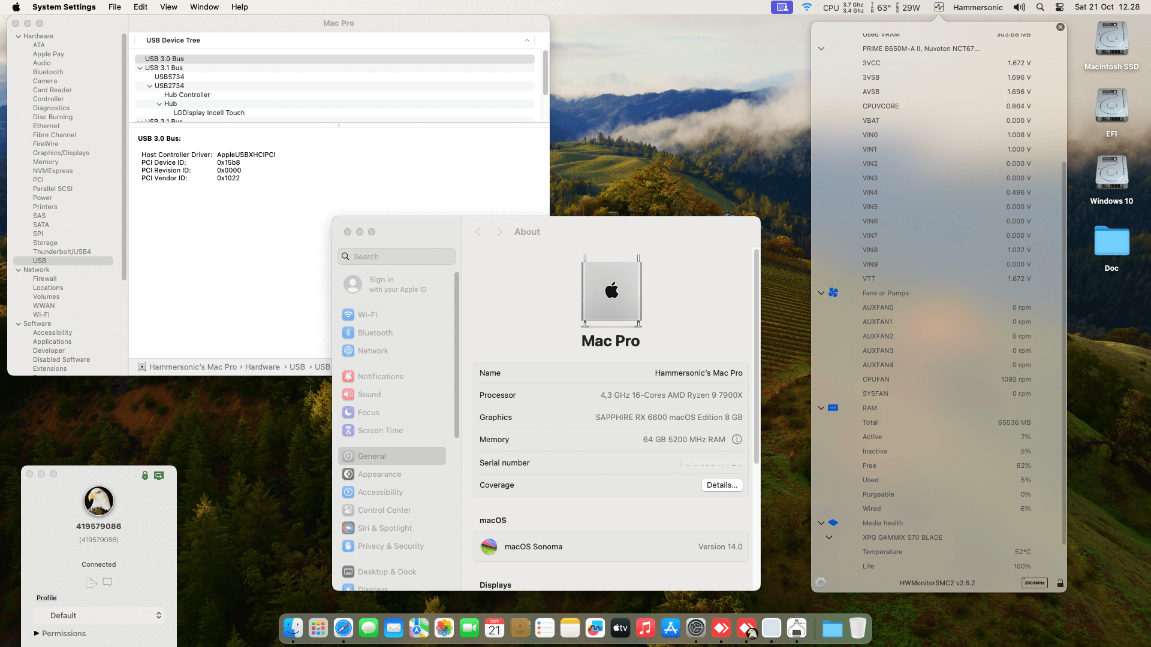Click the padlock icon in HWMonitor footer

[x=1060, y=583]
